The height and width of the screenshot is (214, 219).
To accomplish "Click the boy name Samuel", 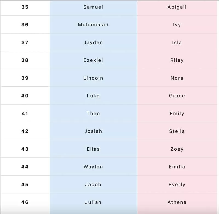I will pos(93,7).
